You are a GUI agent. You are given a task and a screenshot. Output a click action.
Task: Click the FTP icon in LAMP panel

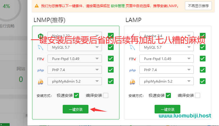[133, 59]
